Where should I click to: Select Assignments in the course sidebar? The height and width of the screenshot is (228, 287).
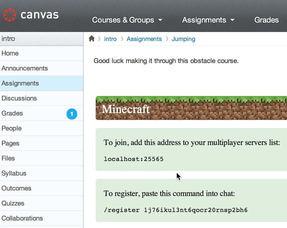point(42,83)
